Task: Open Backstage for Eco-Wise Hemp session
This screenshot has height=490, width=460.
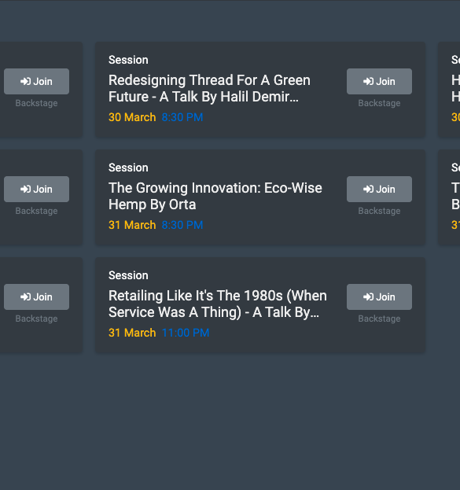Action: click(x=379, y=211)
